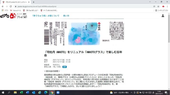Open a new browser tab
The width and height of the screenshot is (170, 95).
pos(34,2)
